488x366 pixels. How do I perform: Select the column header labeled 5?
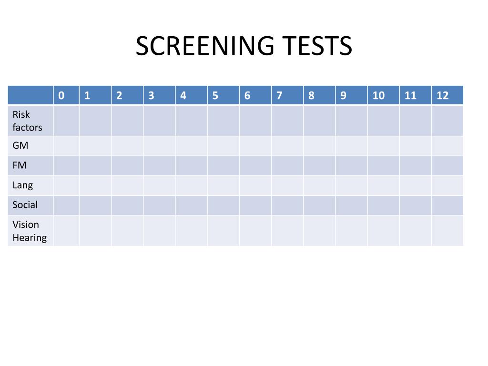coord(224,95)
